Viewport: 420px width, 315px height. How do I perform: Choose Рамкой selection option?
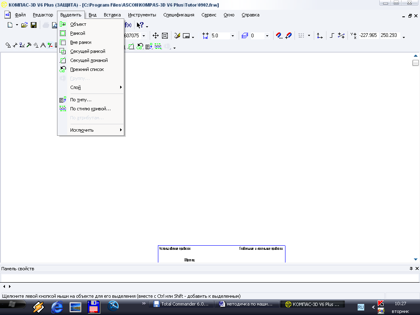pyautogui.click(x=91, y=33)
